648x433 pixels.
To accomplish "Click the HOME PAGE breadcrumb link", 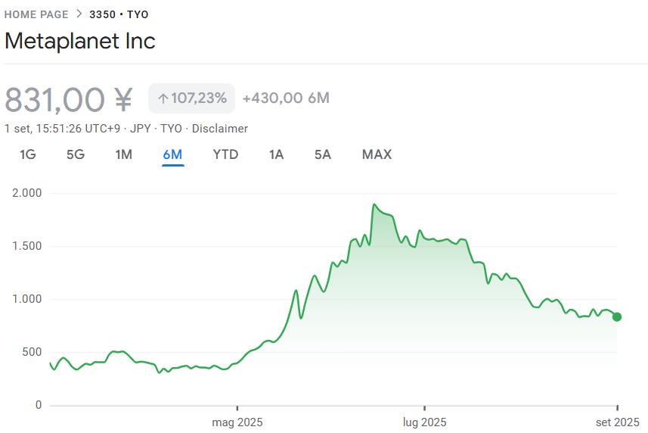I will click(36, 14).
